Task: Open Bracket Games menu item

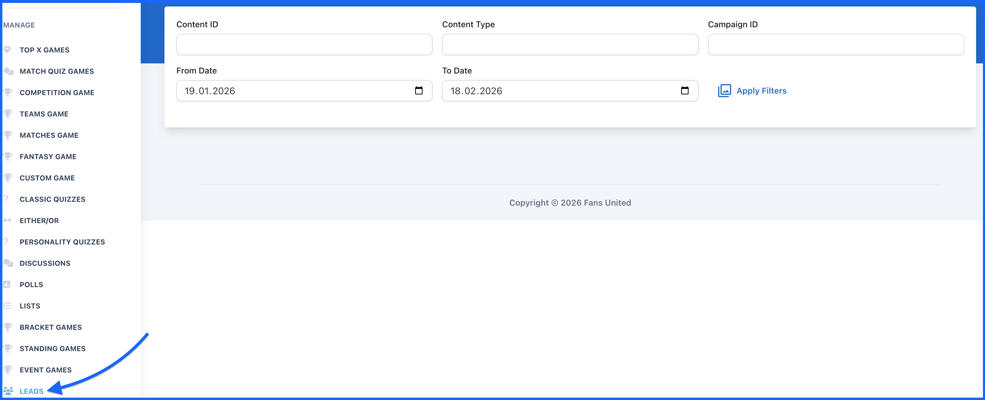Action: point(51,327)
